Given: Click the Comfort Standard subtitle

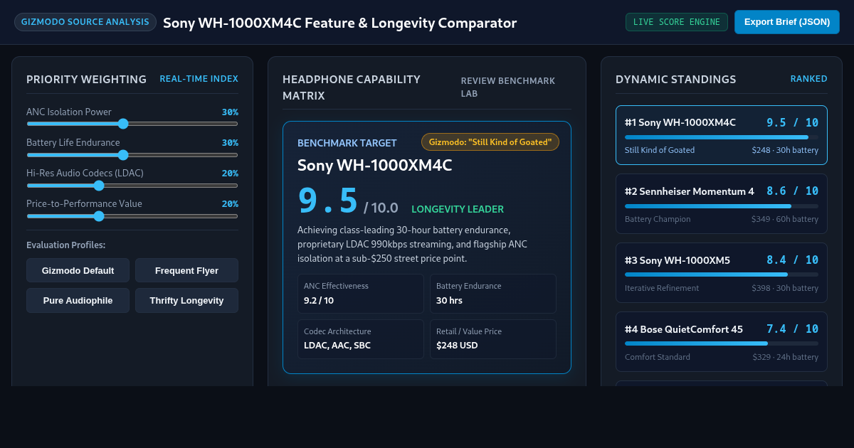Looking at the screenshot, I should pyautogui.click(x=658, y=357).
